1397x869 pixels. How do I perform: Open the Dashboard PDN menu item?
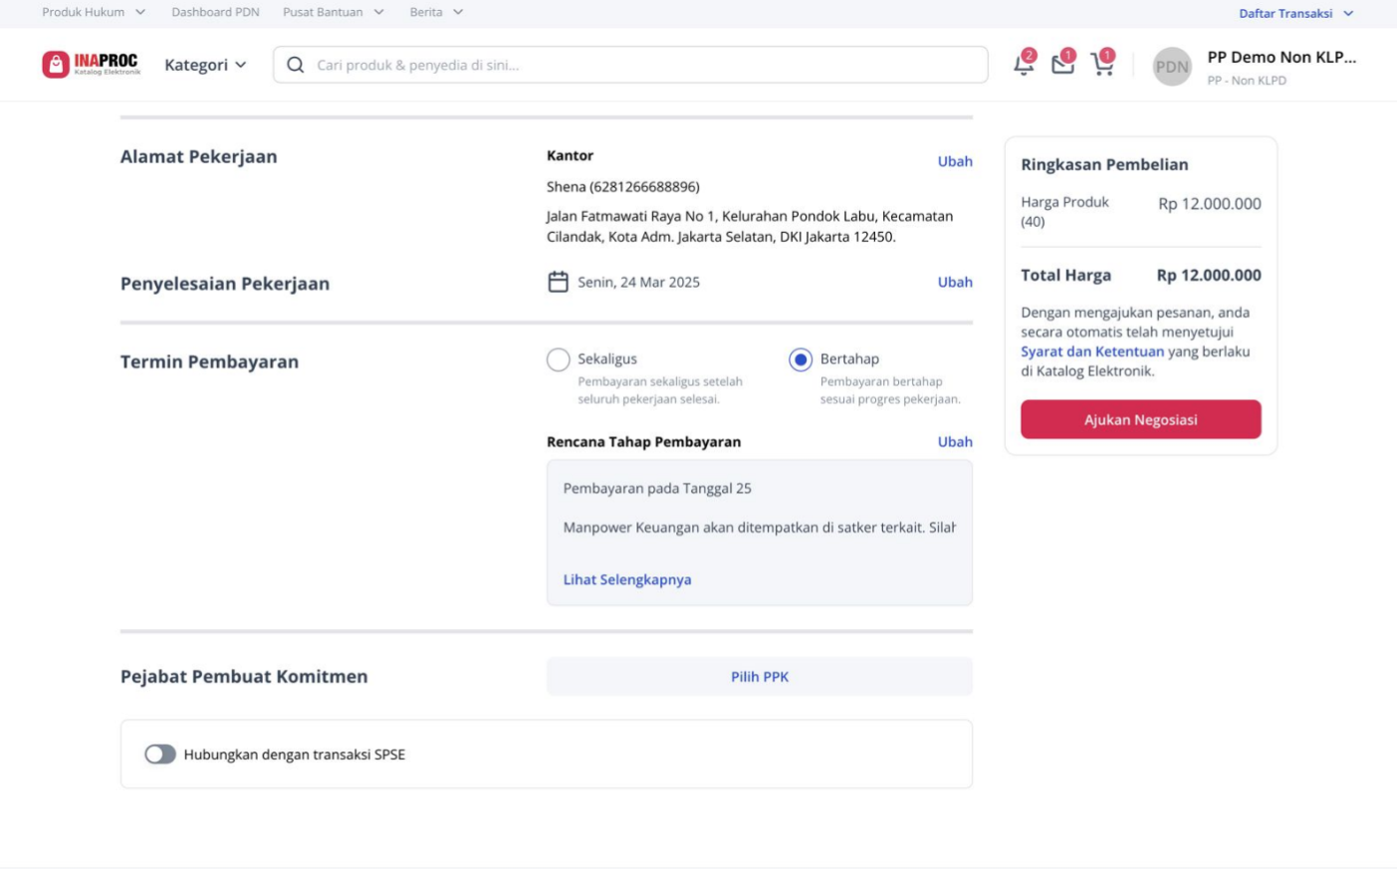click(215, 12)
